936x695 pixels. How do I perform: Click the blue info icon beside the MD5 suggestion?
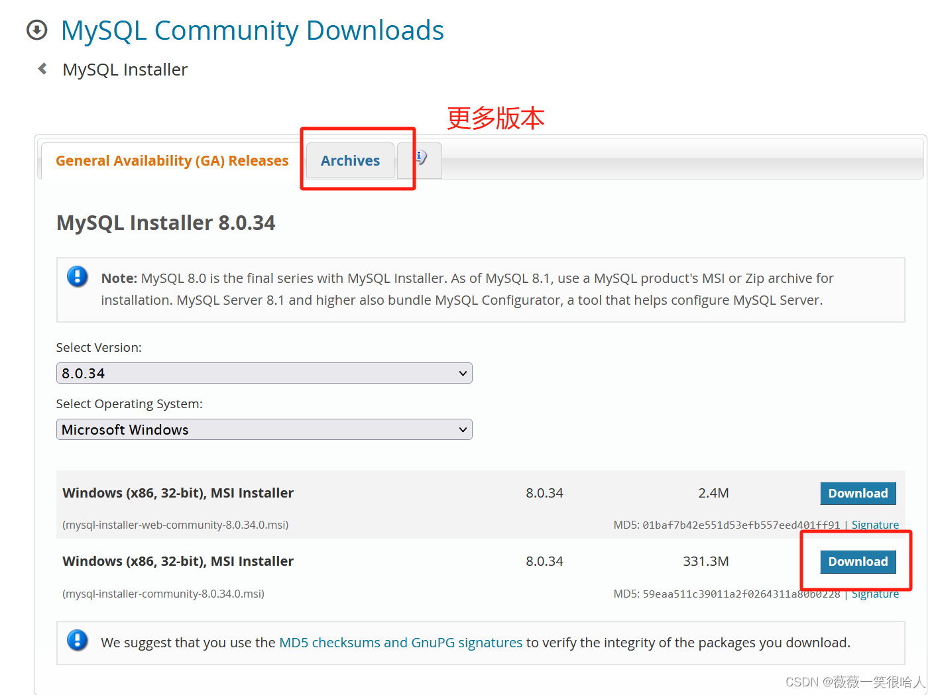[78, 641]
